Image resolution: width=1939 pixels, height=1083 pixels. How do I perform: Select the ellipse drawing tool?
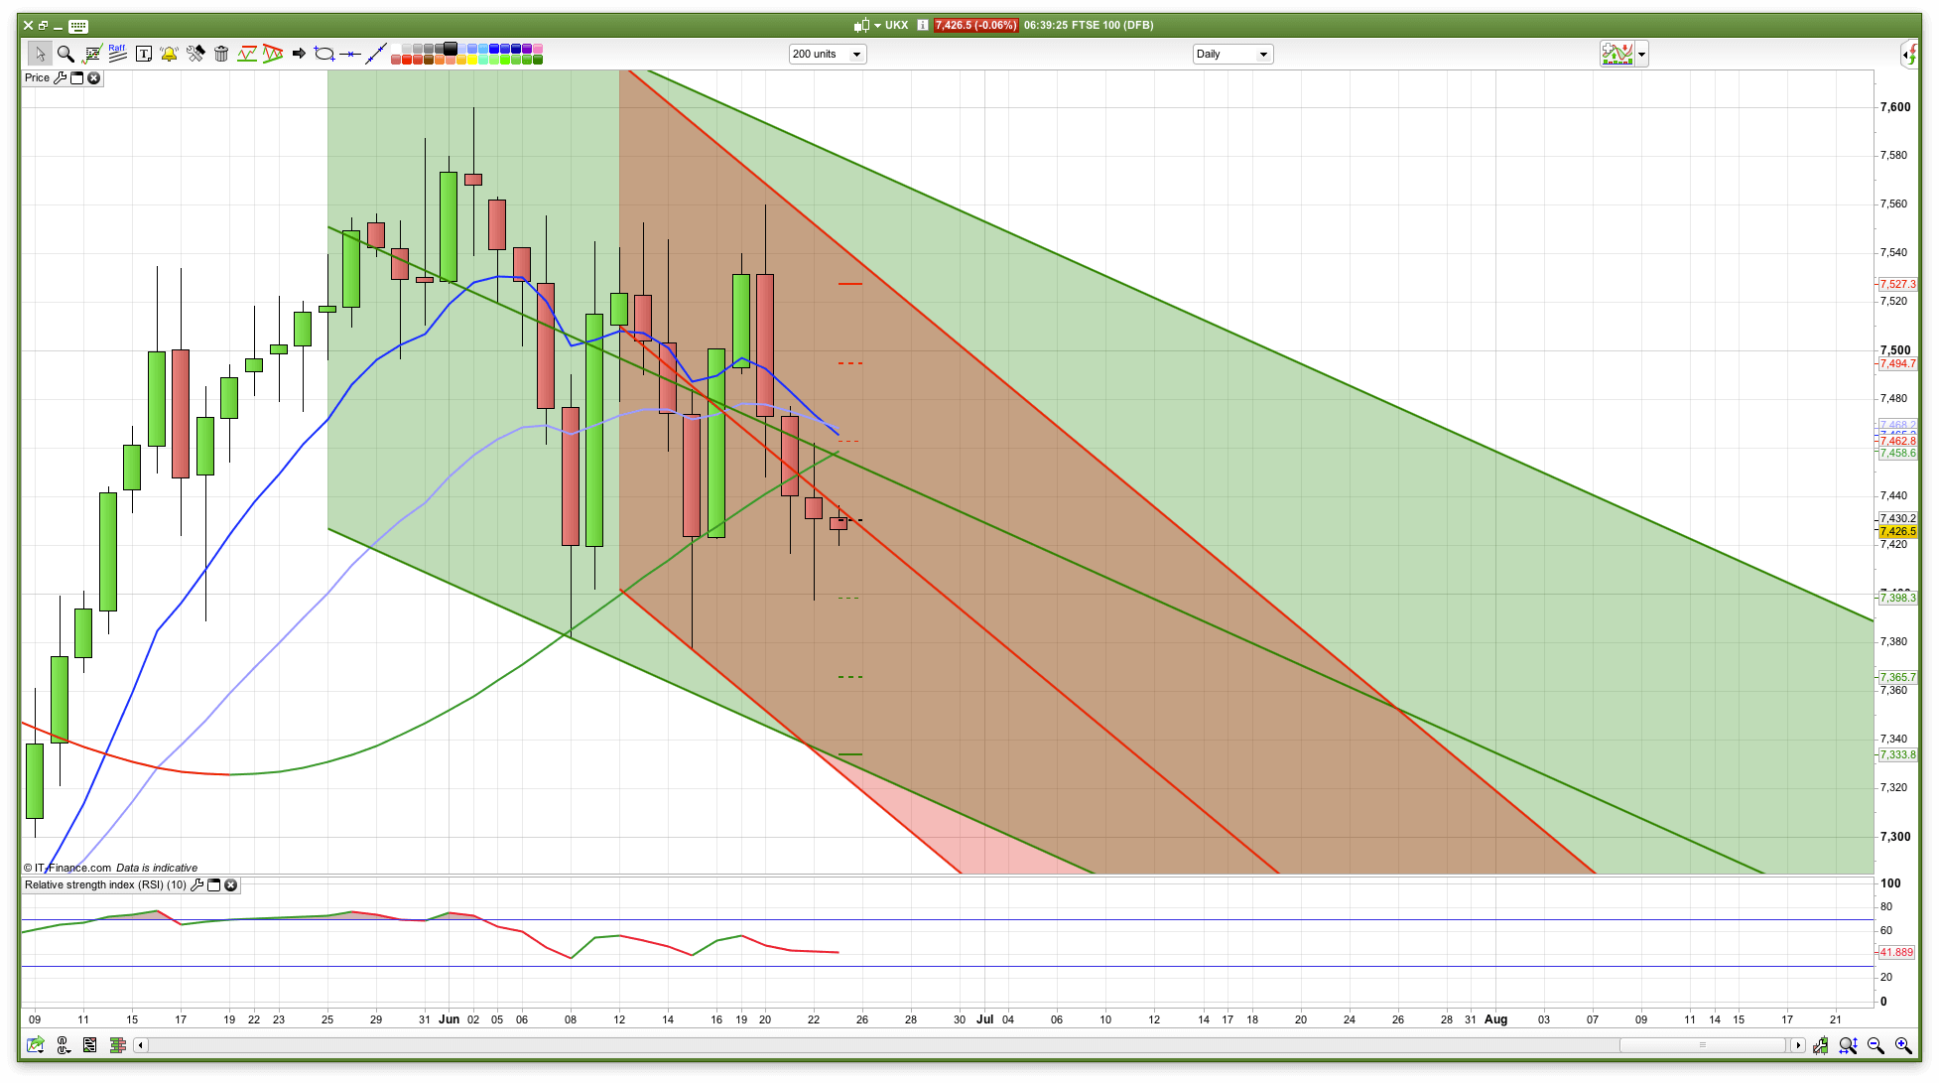(x=323, y=54)
